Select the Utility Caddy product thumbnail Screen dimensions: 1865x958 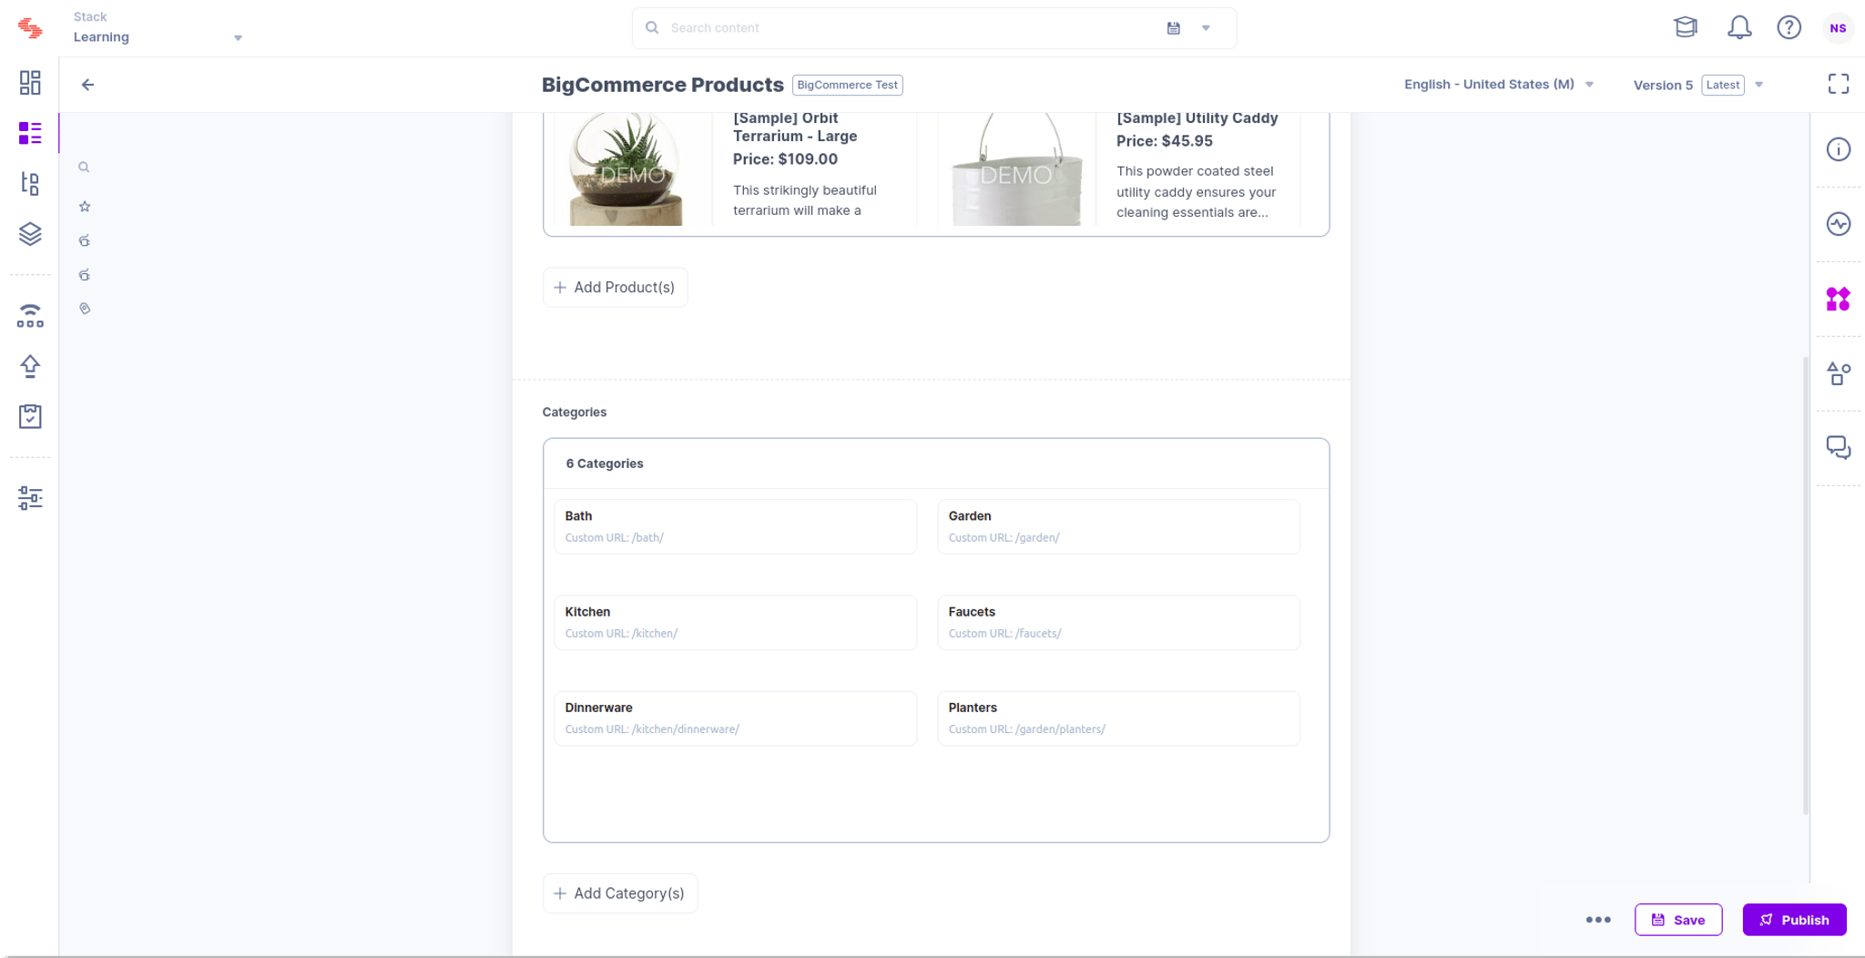[x=1016, y=169]
